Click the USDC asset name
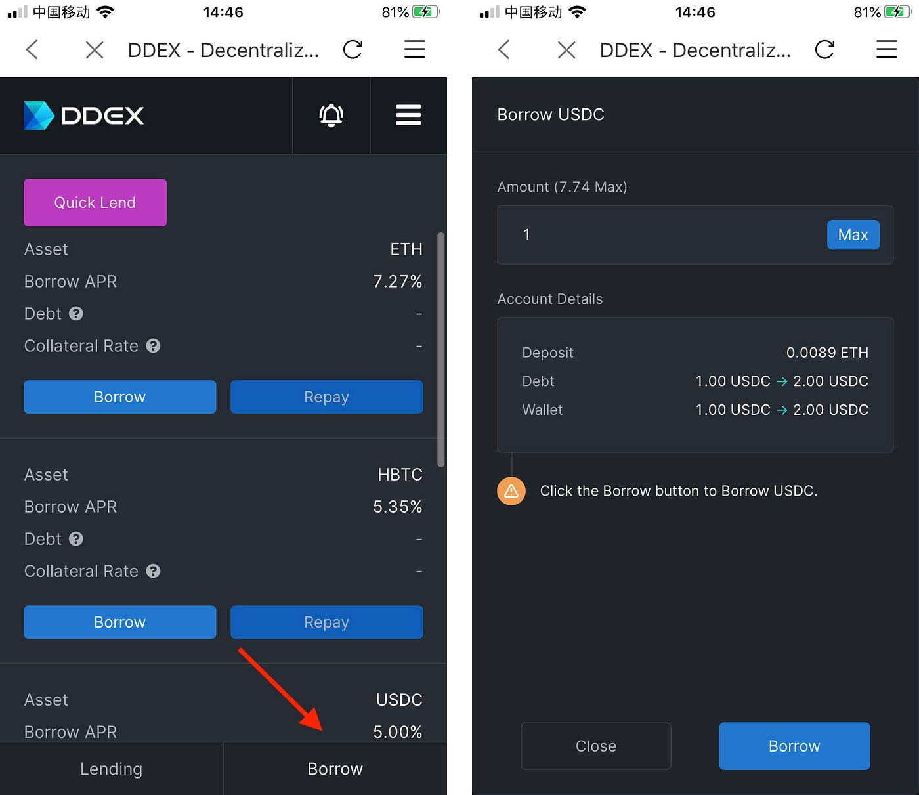This screenshot has width=919, height=795. [x=399, y=700]
